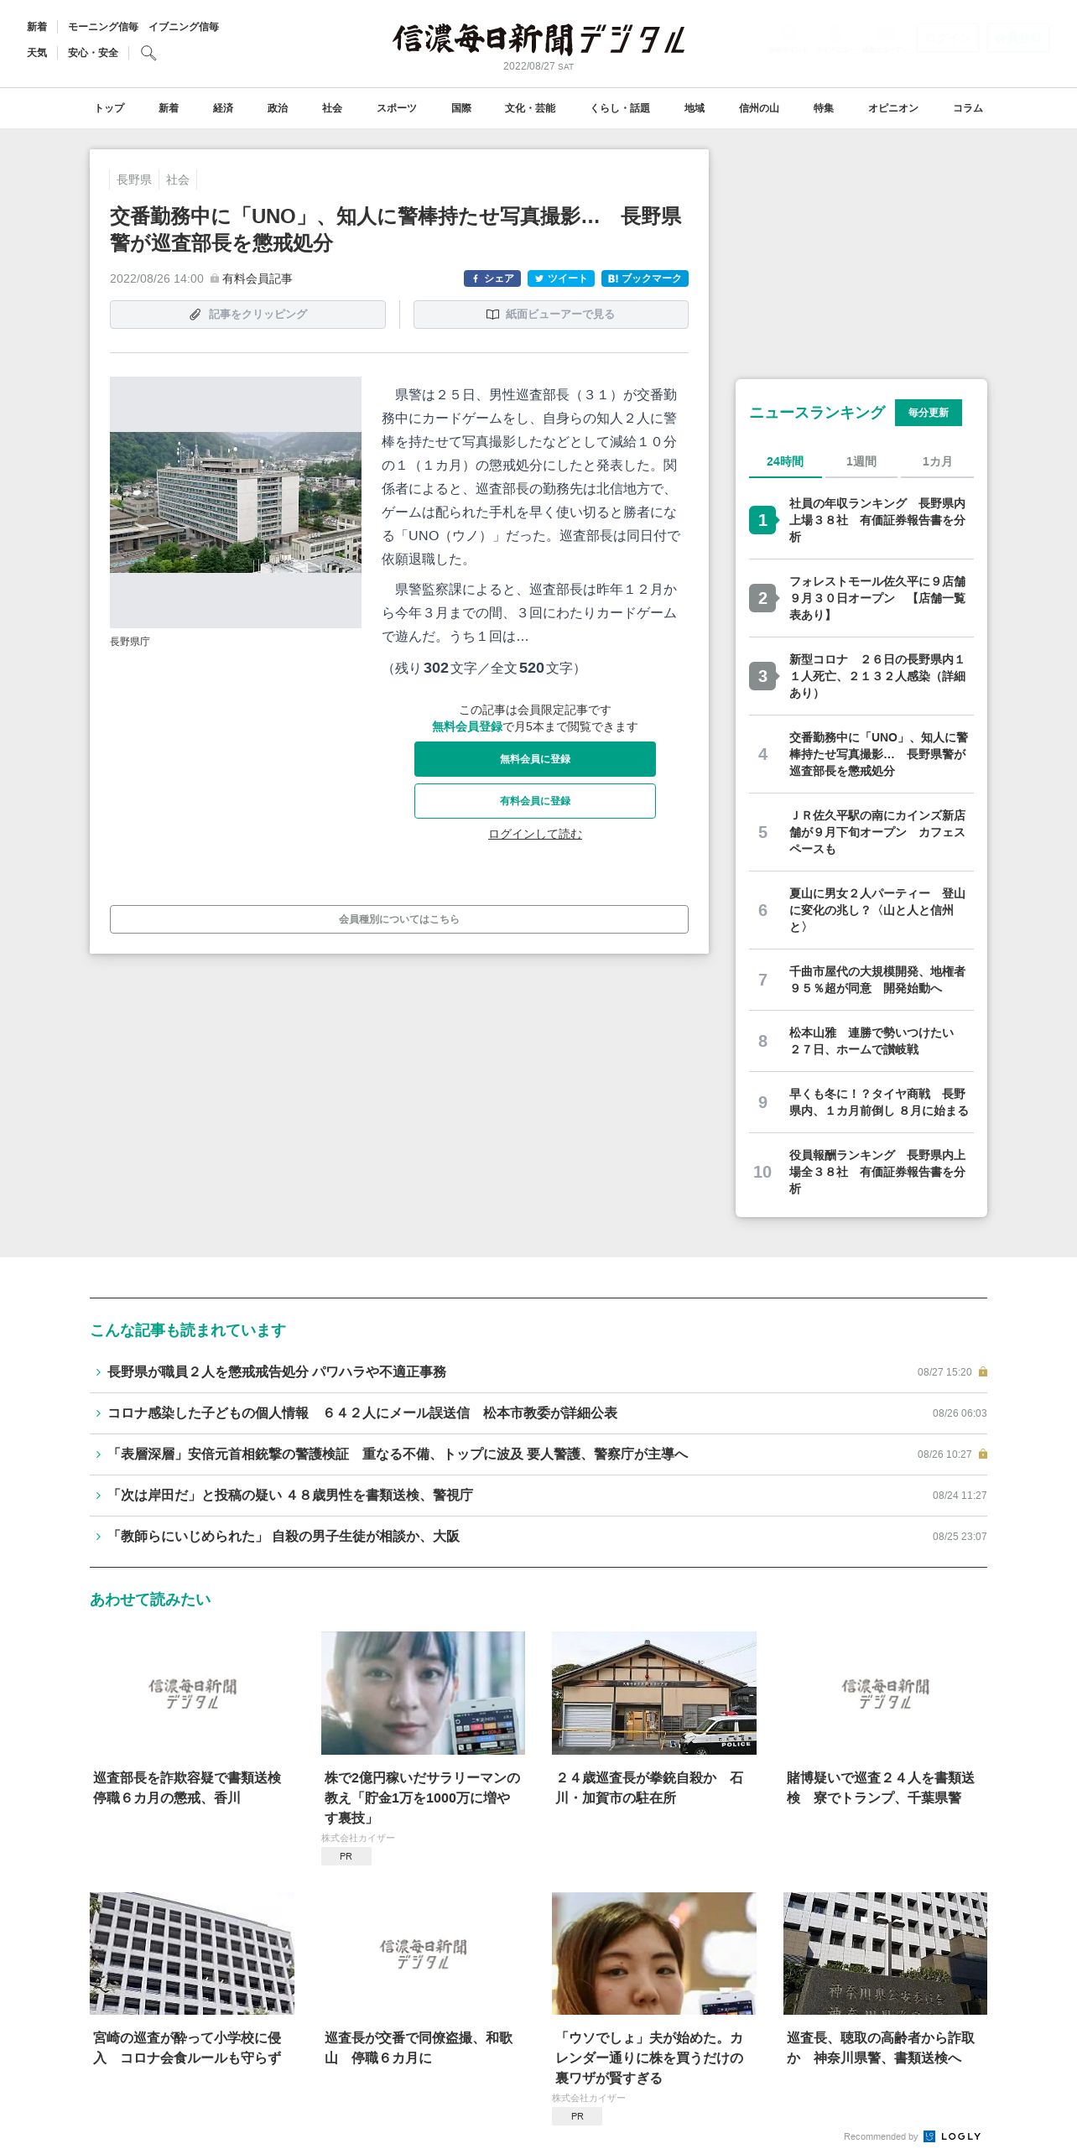Tweet the article with ツイート button

[x=561, y=278]
